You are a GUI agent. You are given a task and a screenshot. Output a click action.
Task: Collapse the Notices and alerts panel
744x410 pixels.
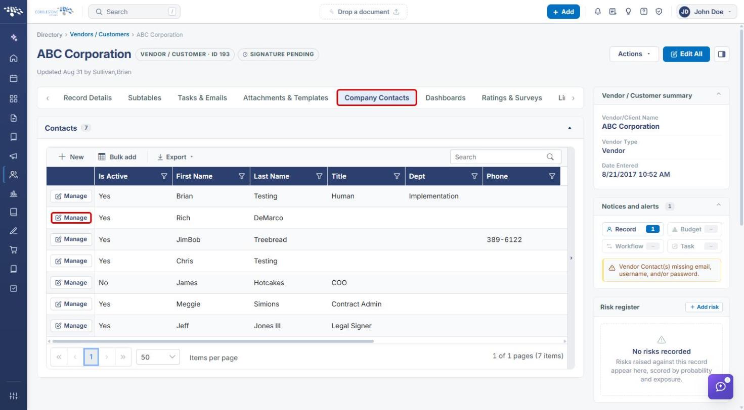click(718, 205)
